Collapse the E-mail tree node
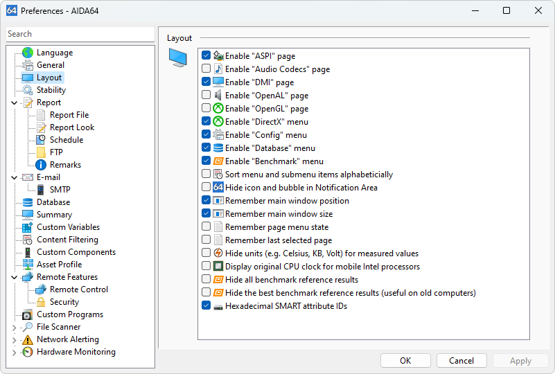 pos(14,177)
